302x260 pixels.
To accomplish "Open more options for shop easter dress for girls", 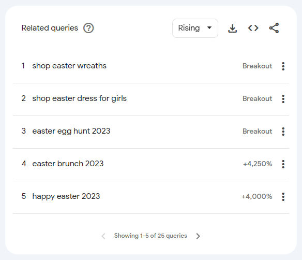I will pyautogui.click(x=283, y=99).
